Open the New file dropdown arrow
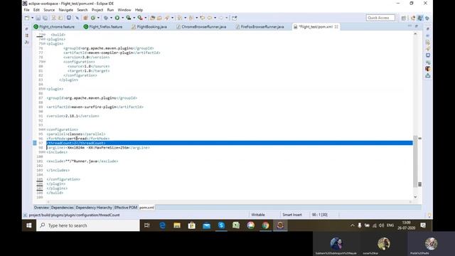 (x=32, y=18)
